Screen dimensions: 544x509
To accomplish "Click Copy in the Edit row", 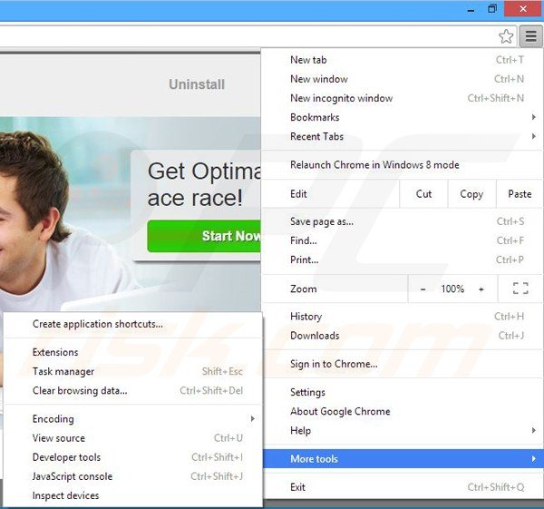I will pos(471,194).
